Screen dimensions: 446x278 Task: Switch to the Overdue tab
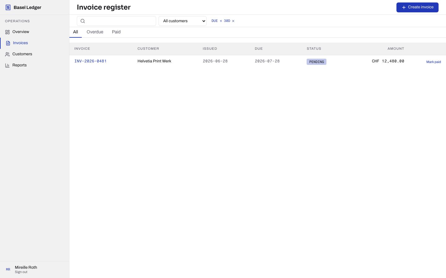[x=95, y=32]
